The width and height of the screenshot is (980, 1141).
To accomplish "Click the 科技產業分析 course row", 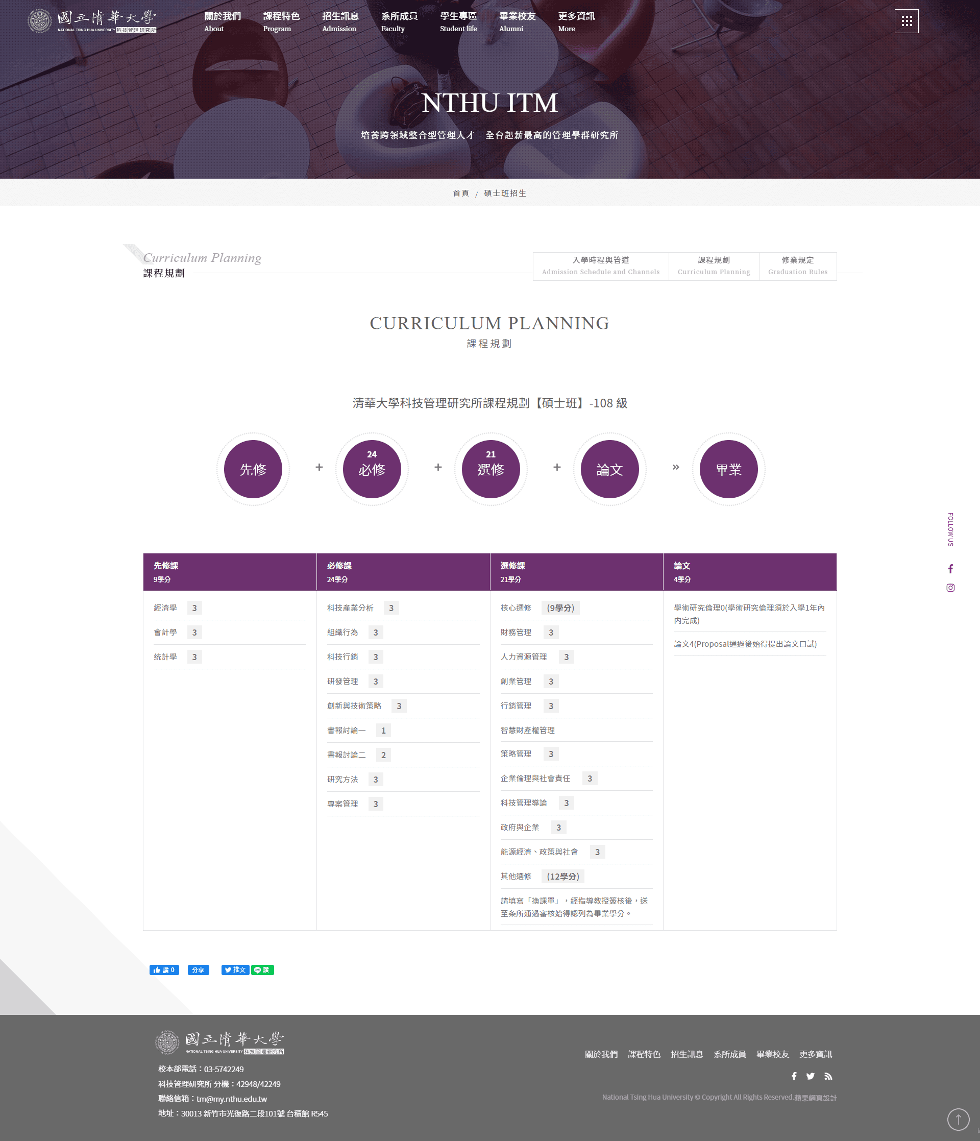I will (x=403, y=608).
